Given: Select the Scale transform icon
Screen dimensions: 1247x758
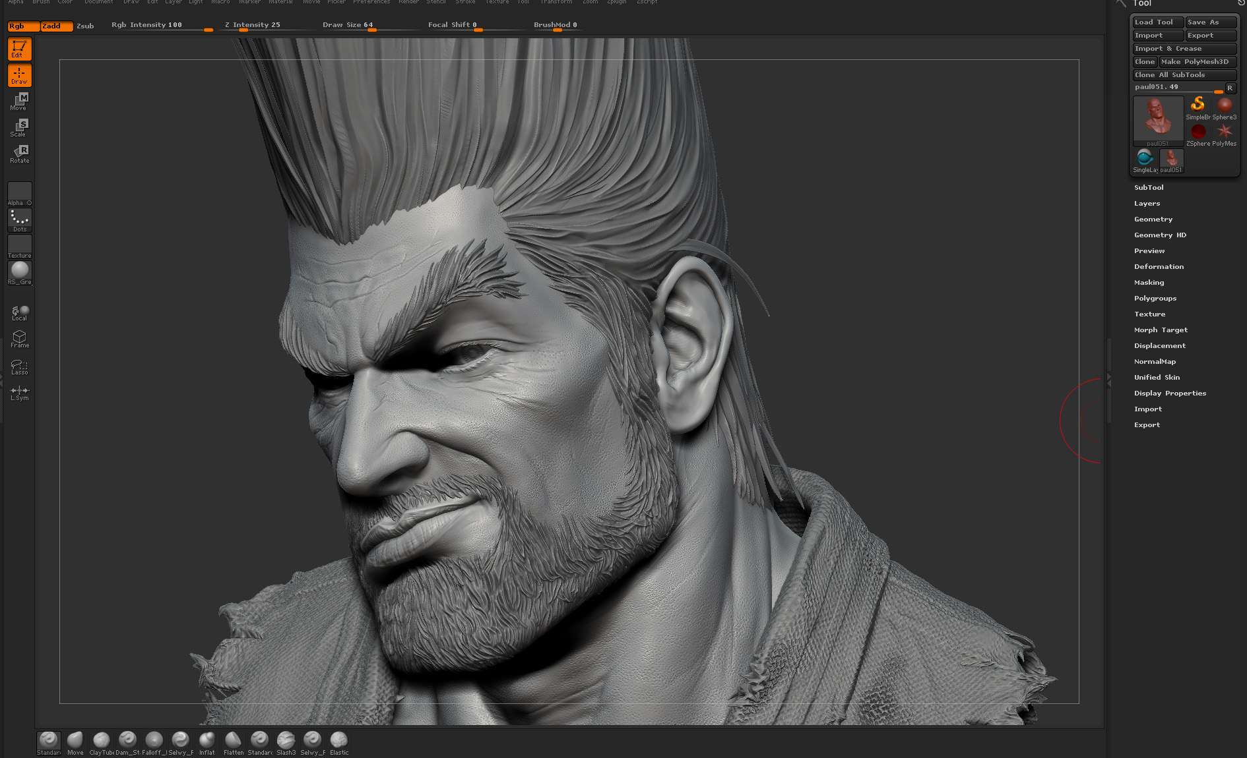Looking at the screenshot, I should click(x=19, y=128).
